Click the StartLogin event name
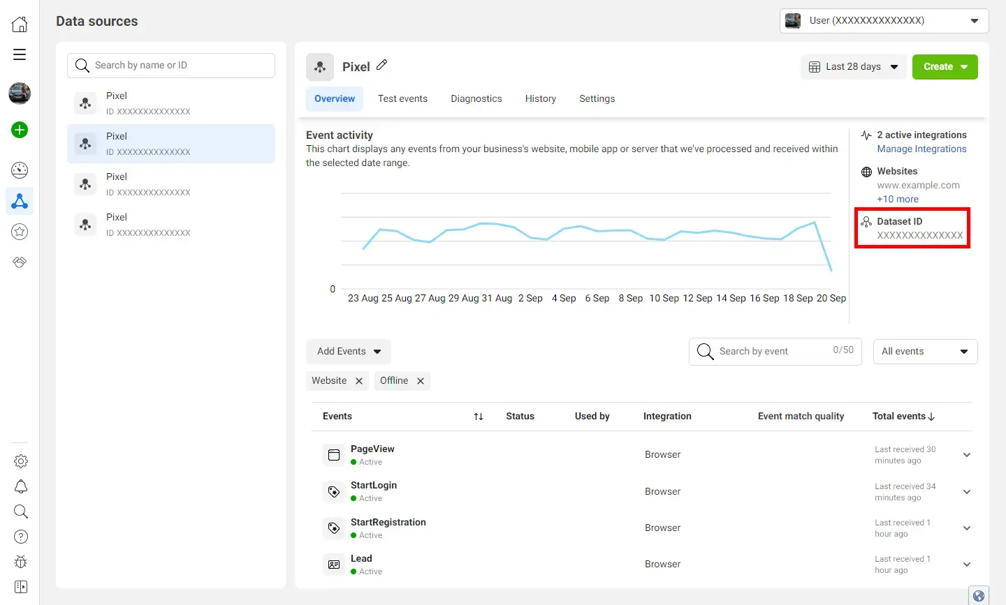Image resolution: width=1006 pixels, height=605 pixels. click(x=374, y=486)
